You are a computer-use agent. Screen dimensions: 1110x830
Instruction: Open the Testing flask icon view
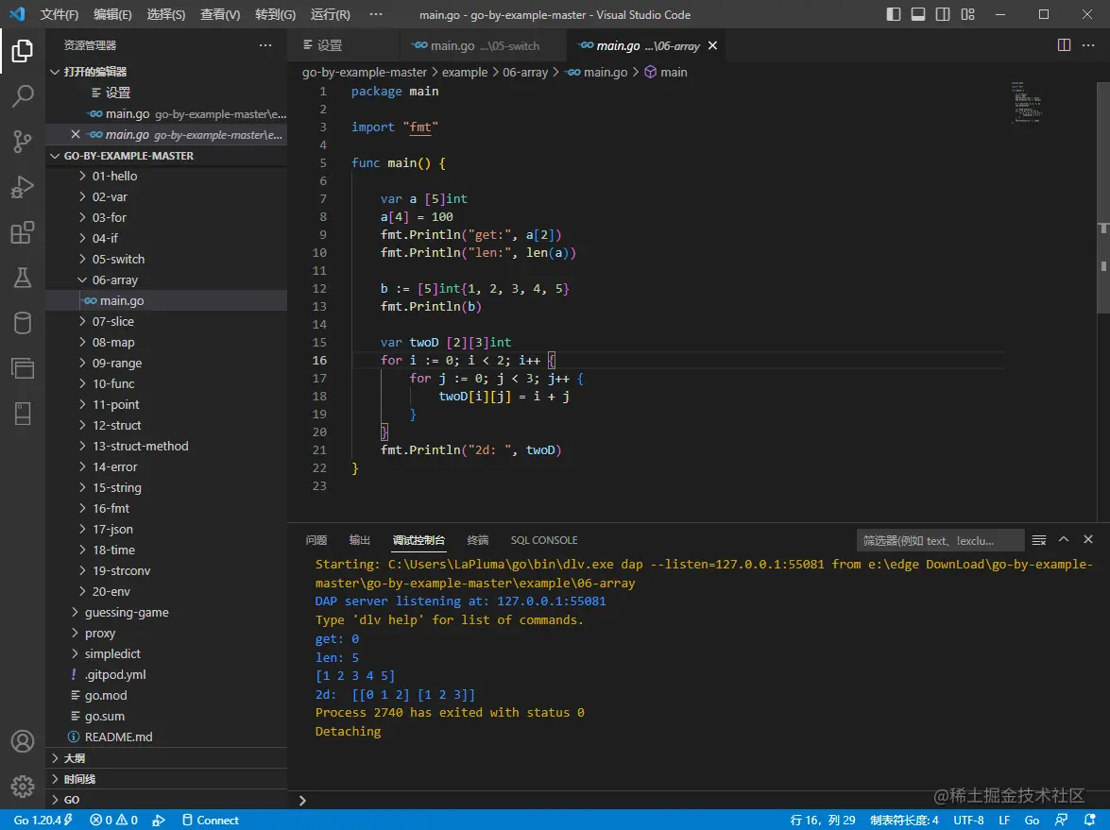tap(23, 278)
